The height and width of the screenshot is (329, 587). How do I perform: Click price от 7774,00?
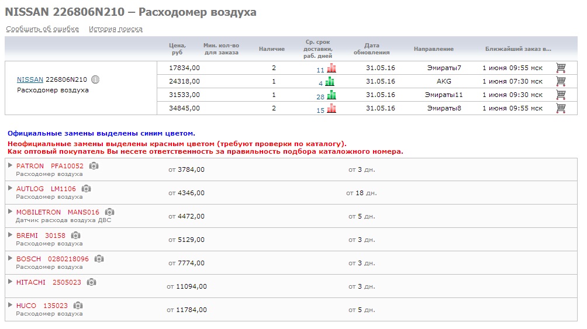(x=187, y=263)
